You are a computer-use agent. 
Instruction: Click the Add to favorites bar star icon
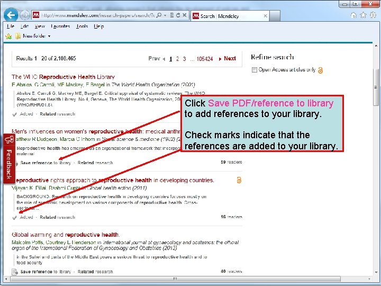[x=8, y=36]
